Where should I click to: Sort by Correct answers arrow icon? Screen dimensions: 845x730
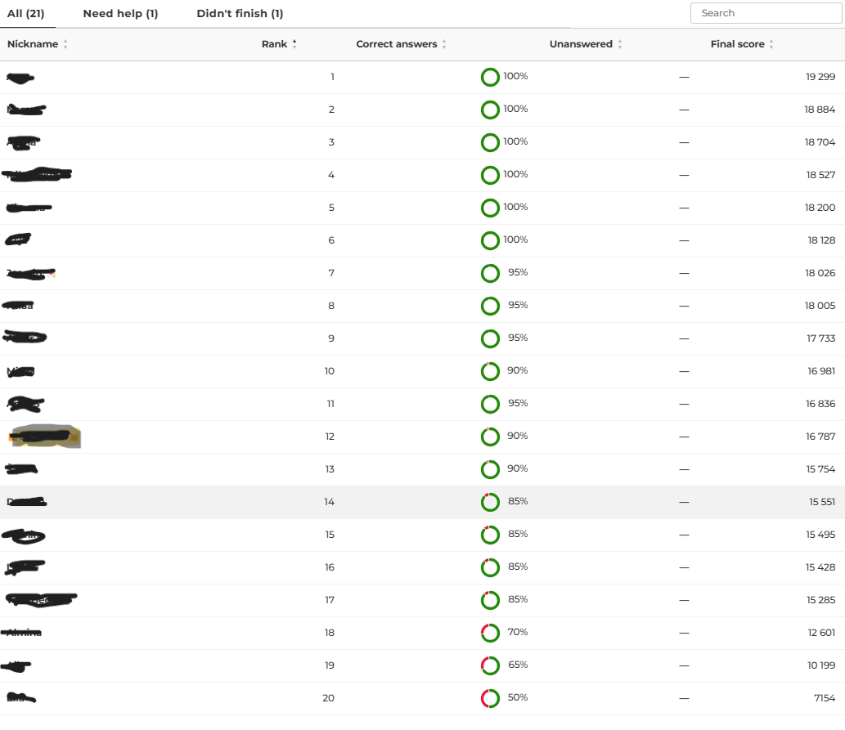[x=444, y=44]
